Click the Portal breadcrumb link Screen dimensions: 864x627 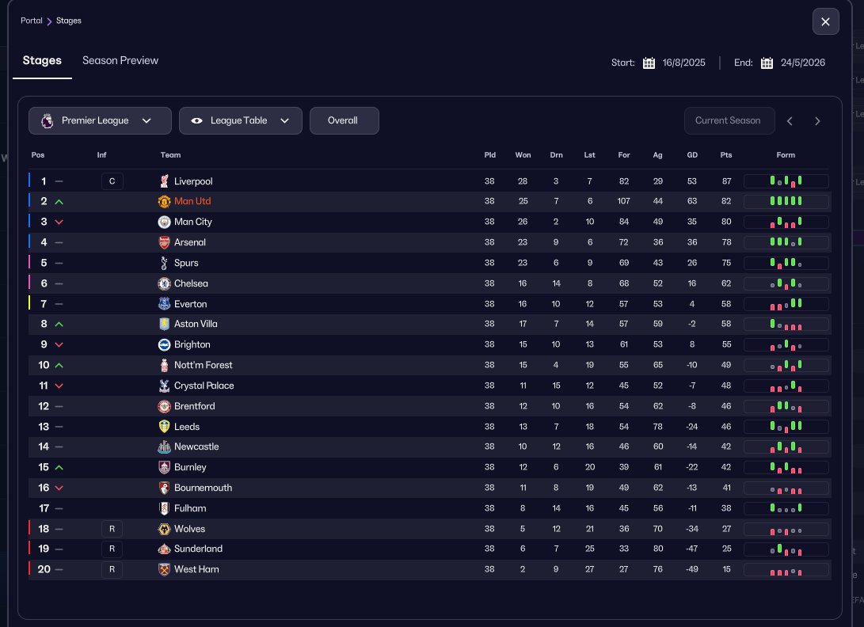[32, 21]
